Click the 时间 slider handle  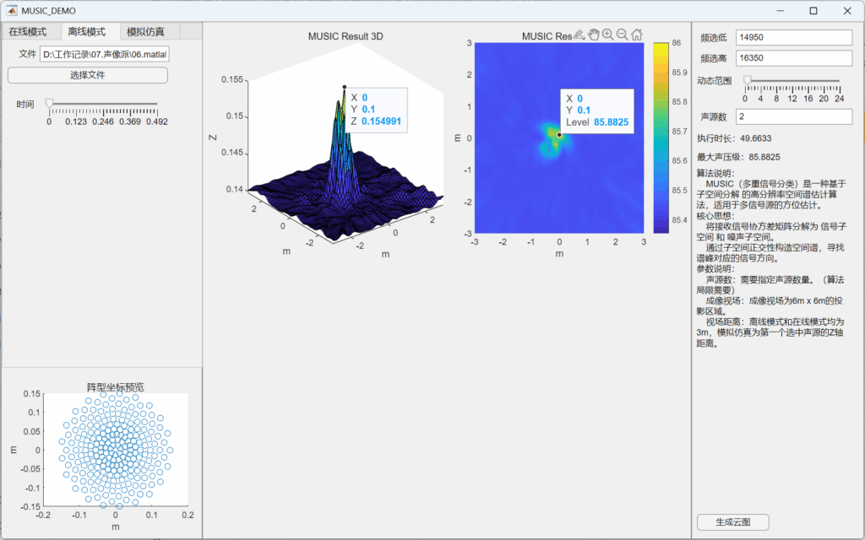[49, 103]
